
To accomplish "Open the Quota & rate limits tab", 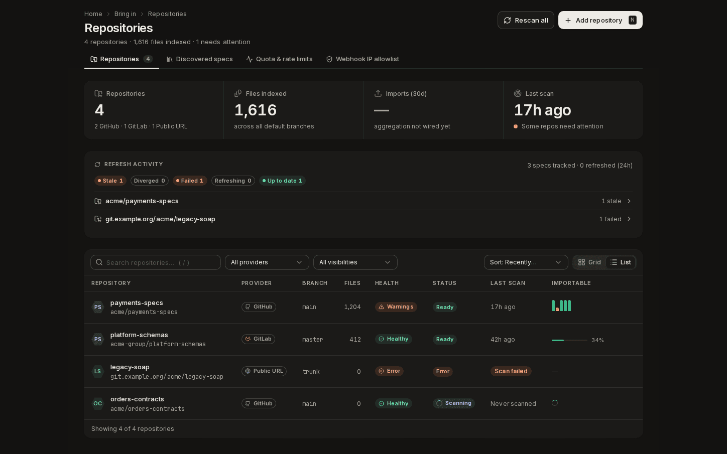I will pyautogui.click(x=279, y=59).
